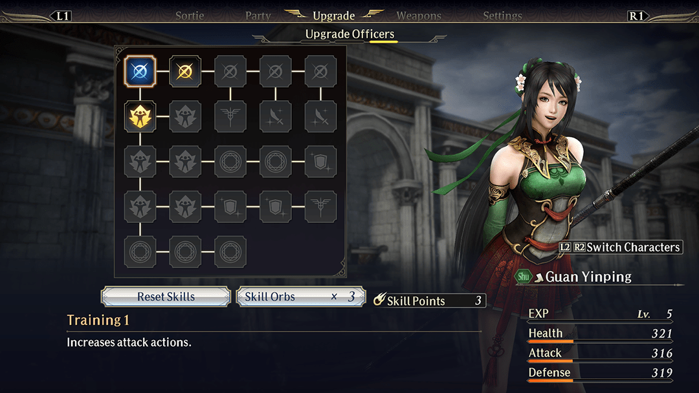Click the R1 next tab indicator

pos(637,16)
